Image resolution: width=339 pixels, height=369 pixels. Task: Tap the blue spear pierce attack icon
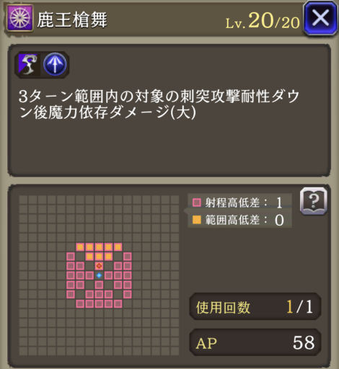55,65
